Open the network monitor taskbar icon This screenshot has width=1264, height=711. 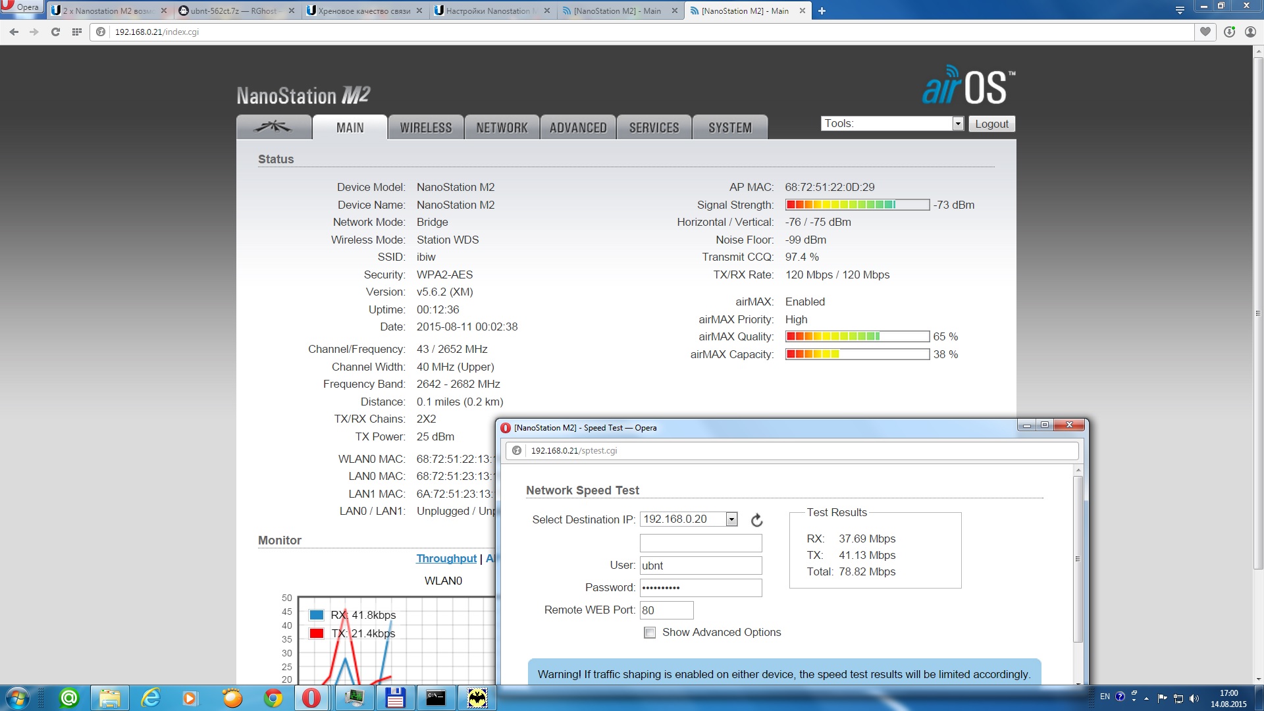[x=354, y=698]
